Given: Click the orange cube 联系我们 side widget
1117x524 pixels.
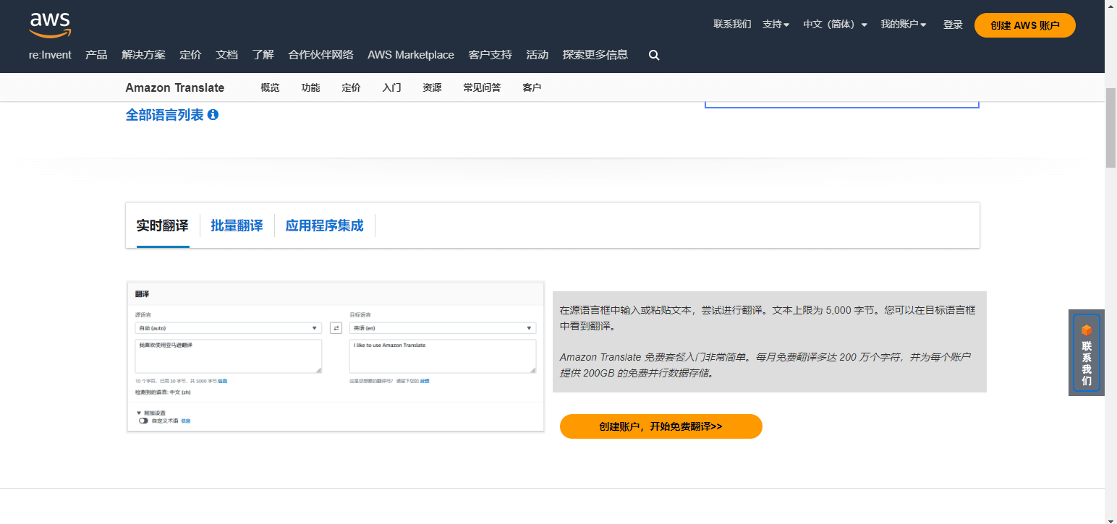Looking at the screenshot, I should tap(1087, 353).
